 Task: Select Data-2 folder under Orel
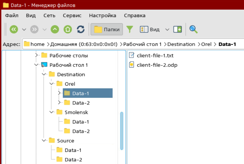tap(81, 103)
